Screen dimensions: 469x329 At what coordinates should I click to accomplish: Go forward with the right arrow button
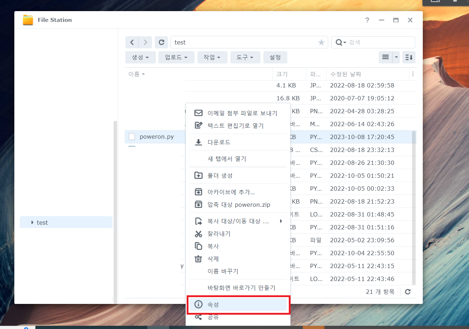point(145,42)
